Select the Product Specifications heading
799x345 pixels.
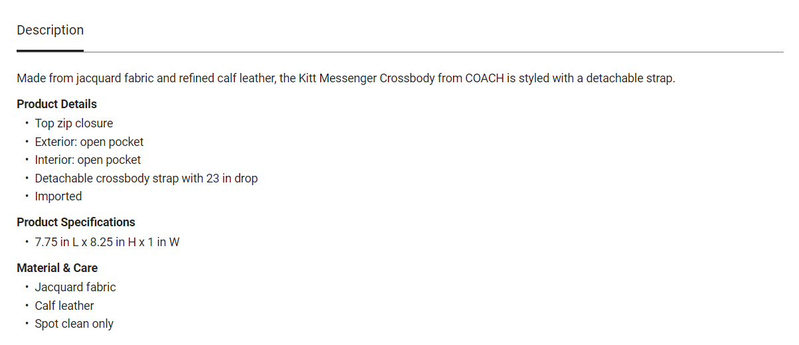[76, 222]
